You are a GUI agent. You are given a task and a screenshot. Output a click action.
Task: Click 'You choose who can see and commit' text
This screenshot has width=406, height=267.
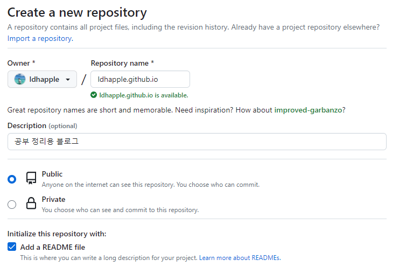(120, 210)
